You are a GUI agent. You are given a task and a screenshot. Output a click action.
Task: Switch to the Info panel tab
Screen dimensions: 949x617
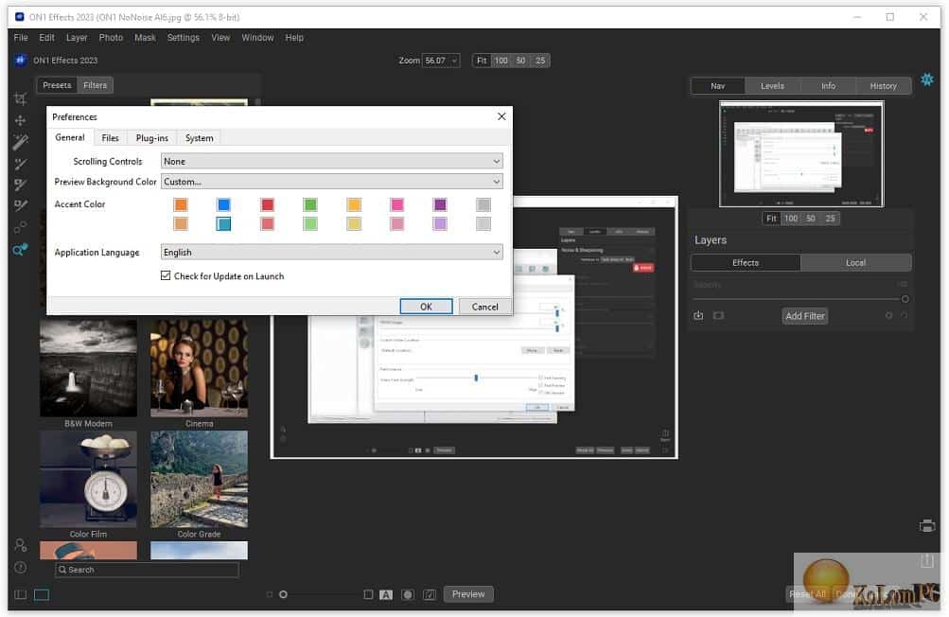828,86
